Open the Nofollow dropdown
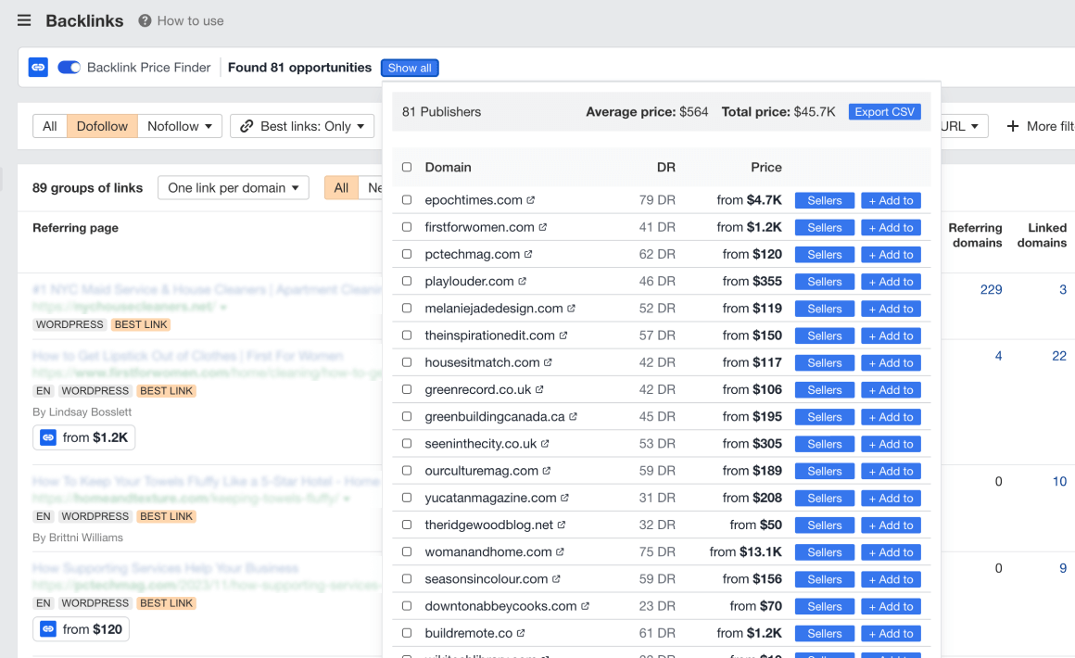The height and width of the screenshot is (658, 1075). (180, 126)
